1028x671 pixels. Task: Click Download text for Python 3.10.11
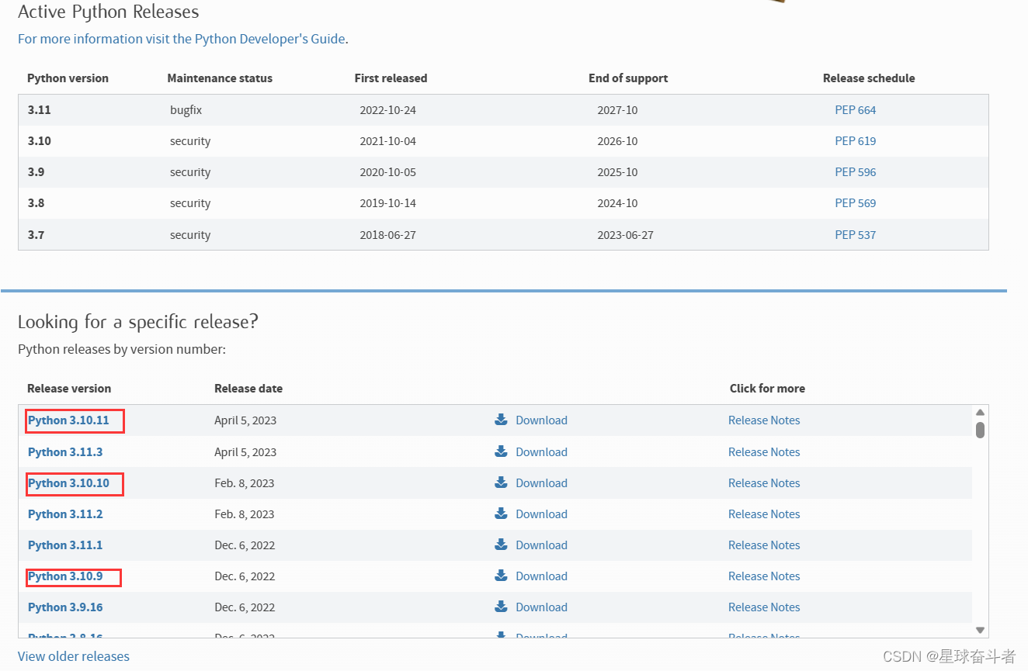click(541, 420)
